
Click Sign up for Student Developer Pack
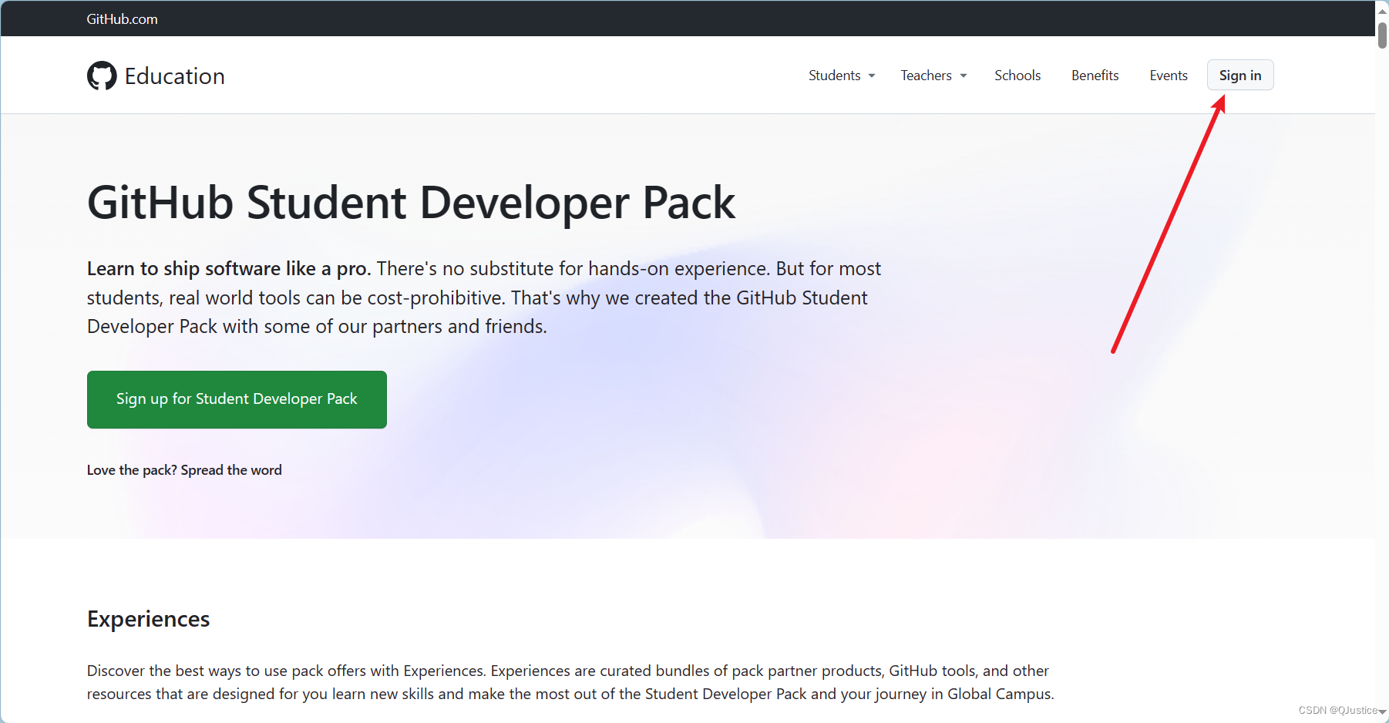point(237,398)
